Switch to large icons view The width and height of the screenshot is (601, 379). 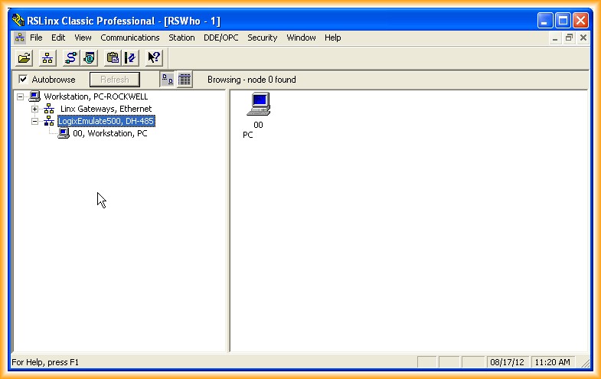click(x=167, y=80)
